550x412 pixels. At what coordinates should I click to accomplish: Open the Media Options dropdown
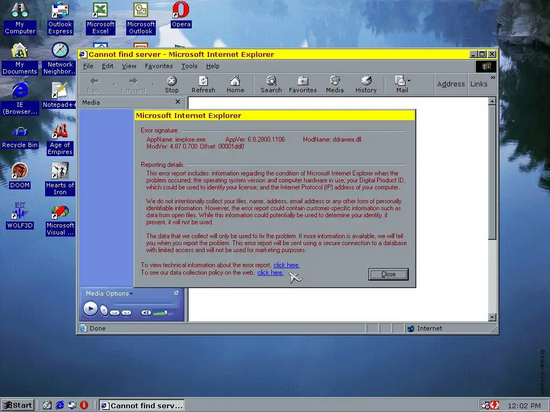coord(109,293)
